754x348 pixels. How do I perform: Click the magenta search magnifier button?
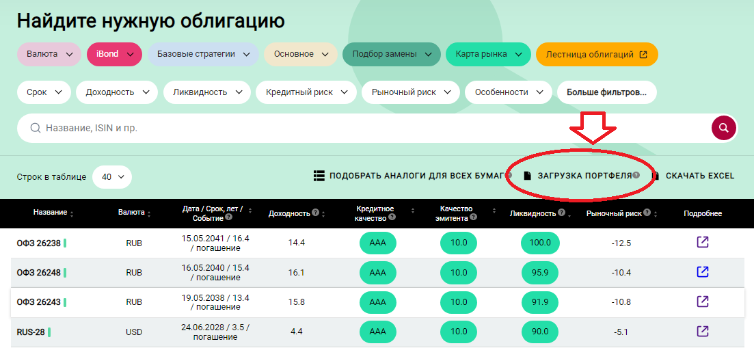coord(724,127)
